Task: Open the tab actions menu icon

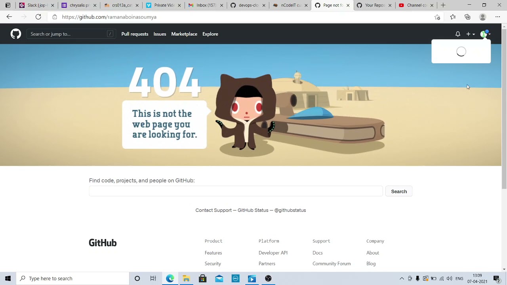Action: coord(8,5)
